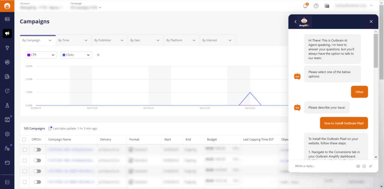Screen dimensions: 384x189
Task: Open the user management sidebar icon
Action: point(7,149)
